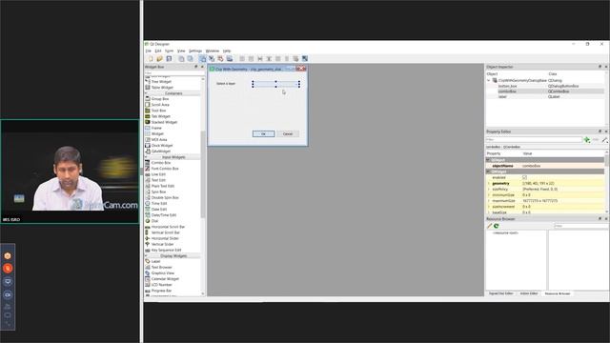Click the resource root tree entry
The width and height of the screenshot is (610, 343).
505,232
